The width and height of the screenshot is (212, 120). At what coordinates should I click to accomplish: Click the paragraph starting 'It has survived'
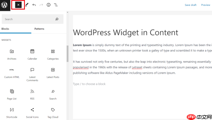[142, 67]
